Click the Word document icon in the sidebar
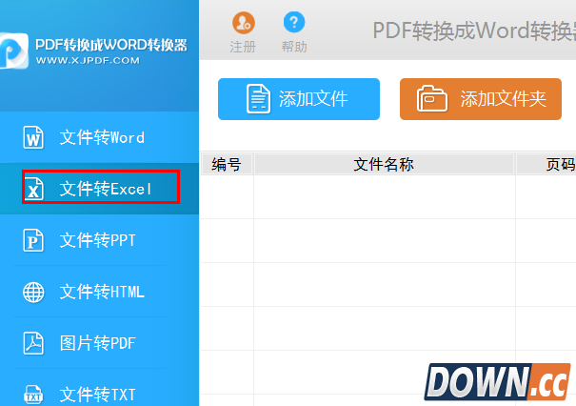The image size is (576, 406). [x=33, y=137]
